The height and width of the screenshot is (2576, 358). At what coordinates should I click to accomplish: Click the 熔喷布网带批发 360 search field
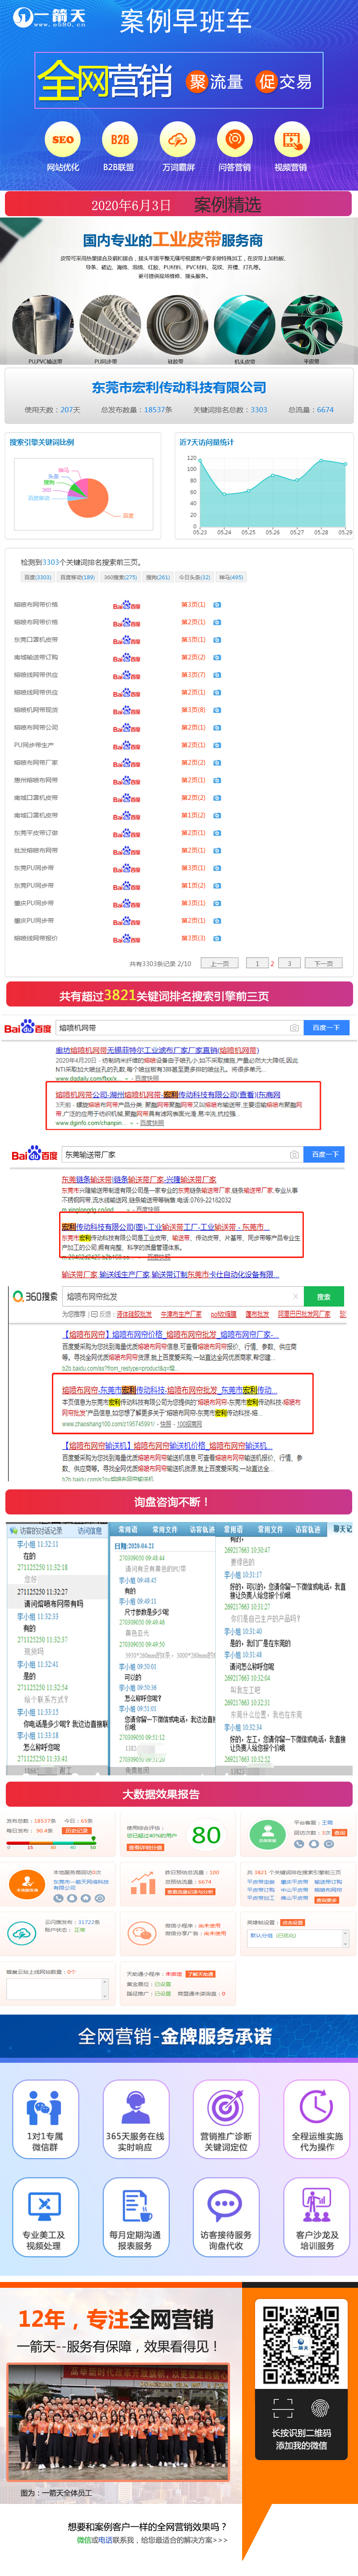click(x=182, y=1296)
